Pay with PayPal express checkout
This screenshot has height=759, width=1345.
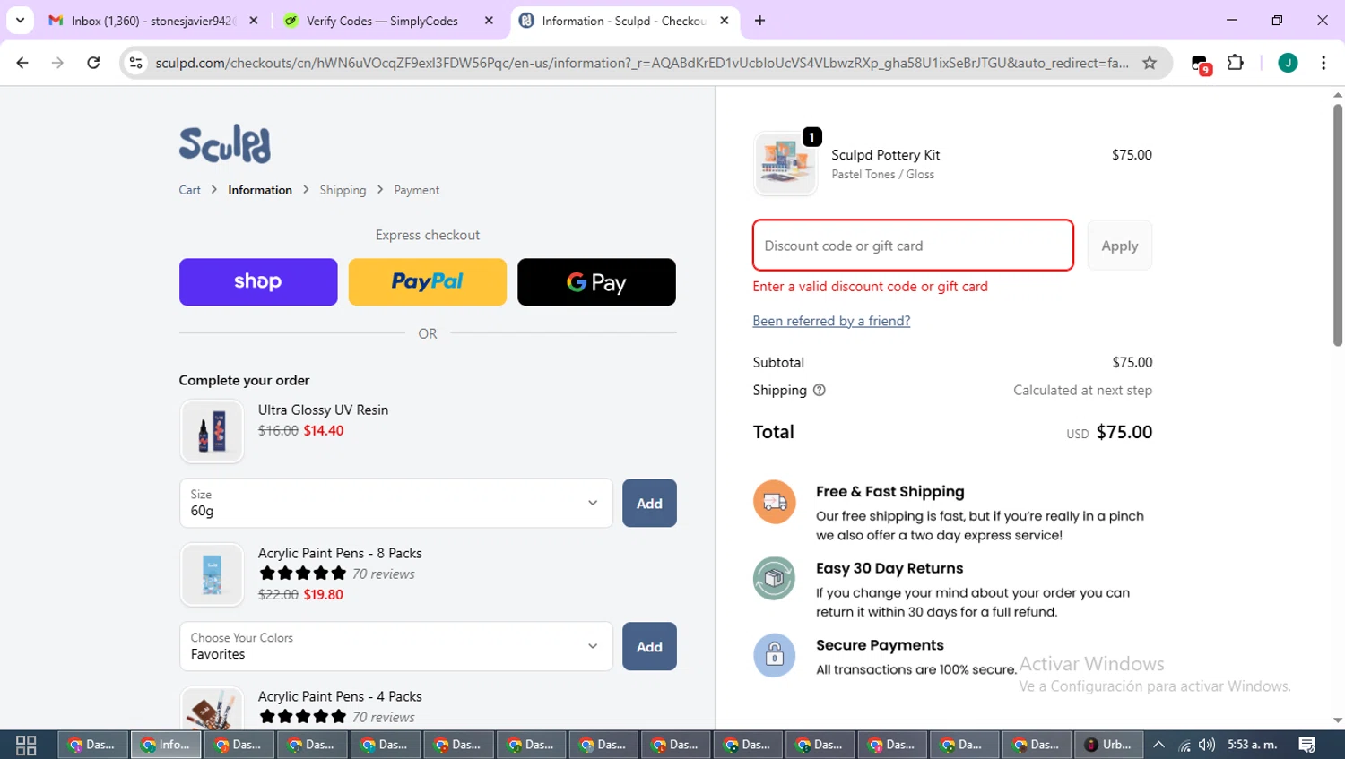coord(427,282)
